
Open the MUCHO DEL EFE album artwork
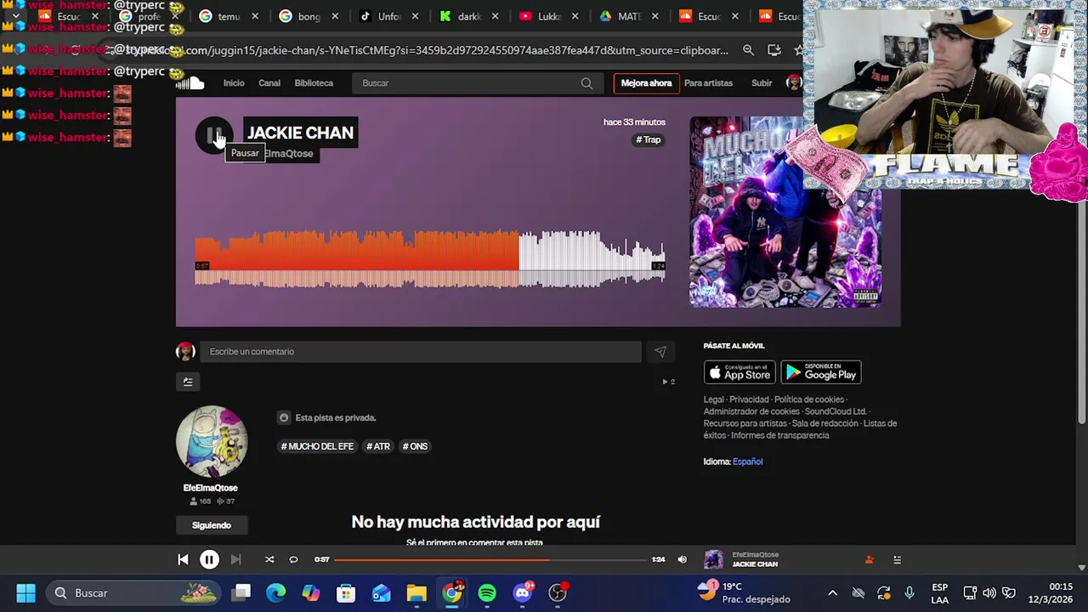(x=785, y=212)
